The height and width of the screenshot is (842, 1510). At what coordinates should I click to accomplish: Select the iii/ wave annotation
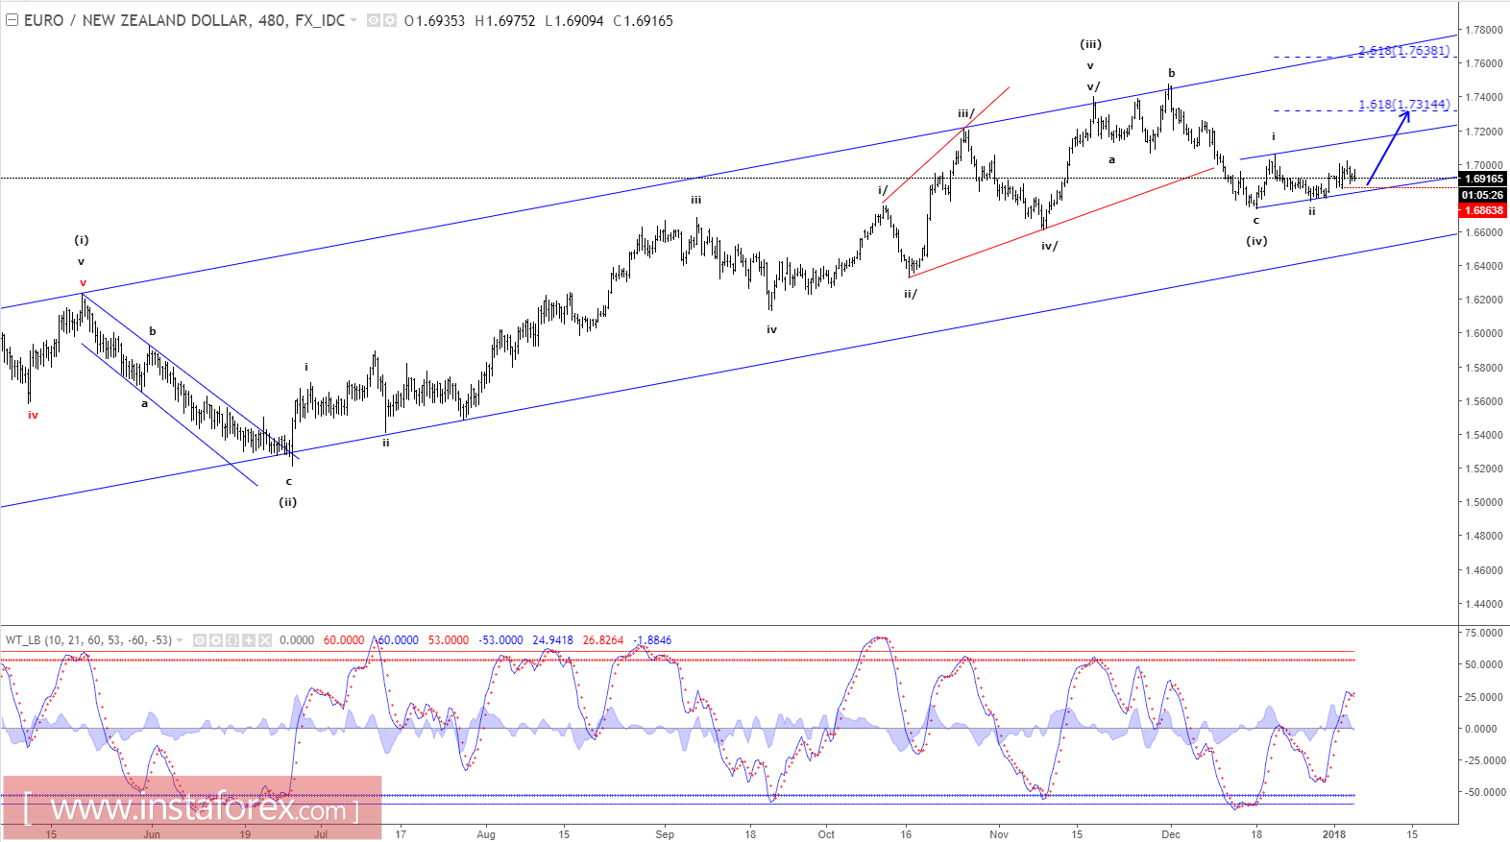966,113
